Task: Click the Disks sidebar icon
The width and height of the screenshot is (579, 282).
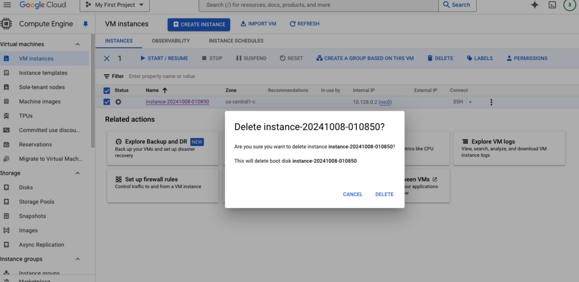Action: click(6, 188)
